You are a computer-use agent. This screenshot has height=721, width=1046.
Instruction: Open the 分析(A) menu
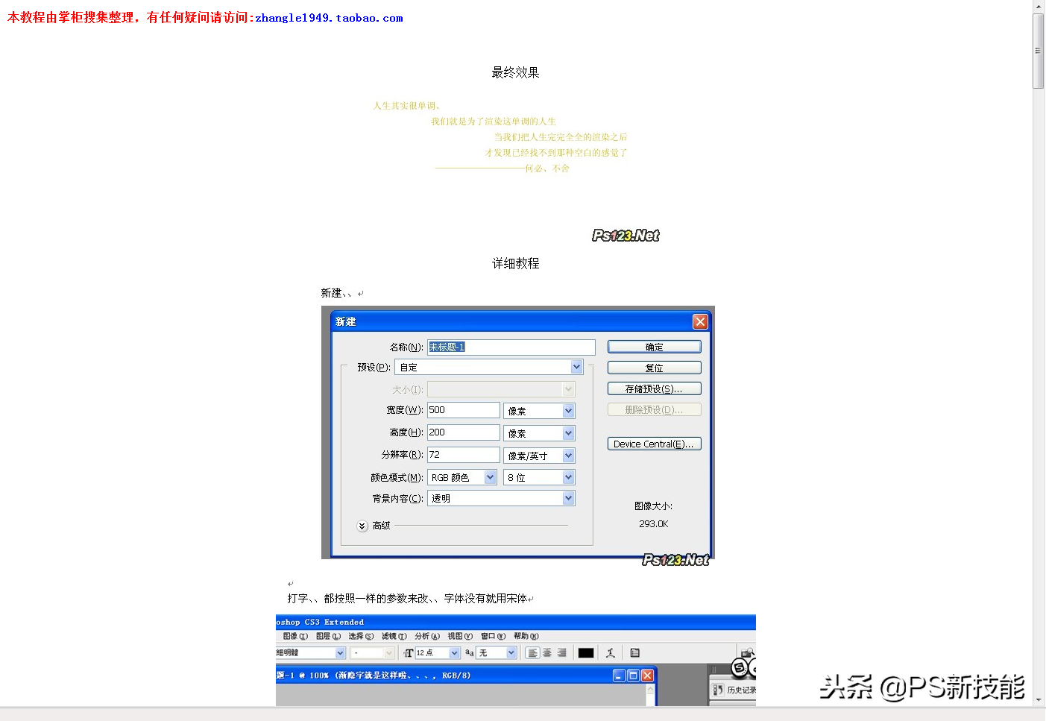427,636
